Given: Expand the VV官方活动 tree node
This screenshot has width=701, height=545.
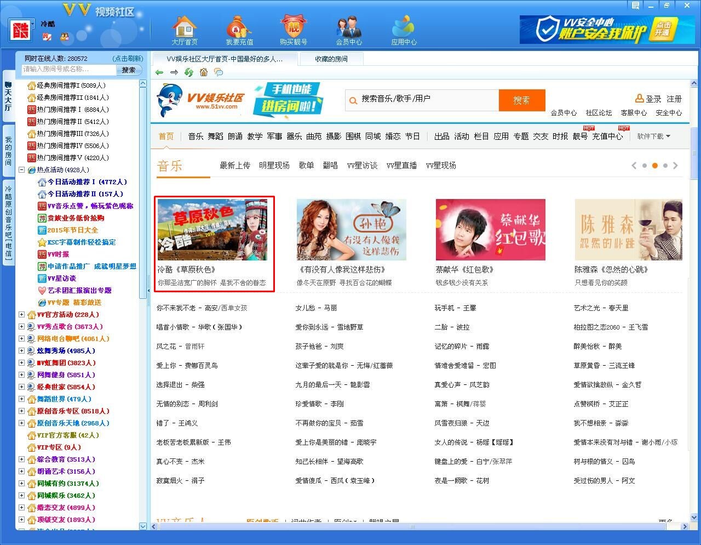Looking at the screenshot, I should click(22, 315).
